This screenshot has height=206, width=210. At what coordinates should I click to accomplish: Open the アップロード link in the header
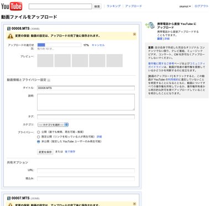click(134, 6)
